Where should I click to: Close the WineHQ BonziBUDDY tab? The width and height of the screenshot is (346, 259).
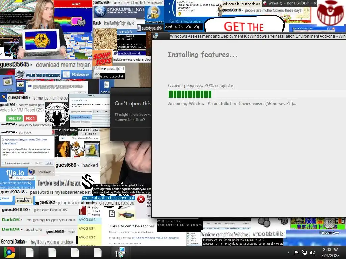click(315, 3)
